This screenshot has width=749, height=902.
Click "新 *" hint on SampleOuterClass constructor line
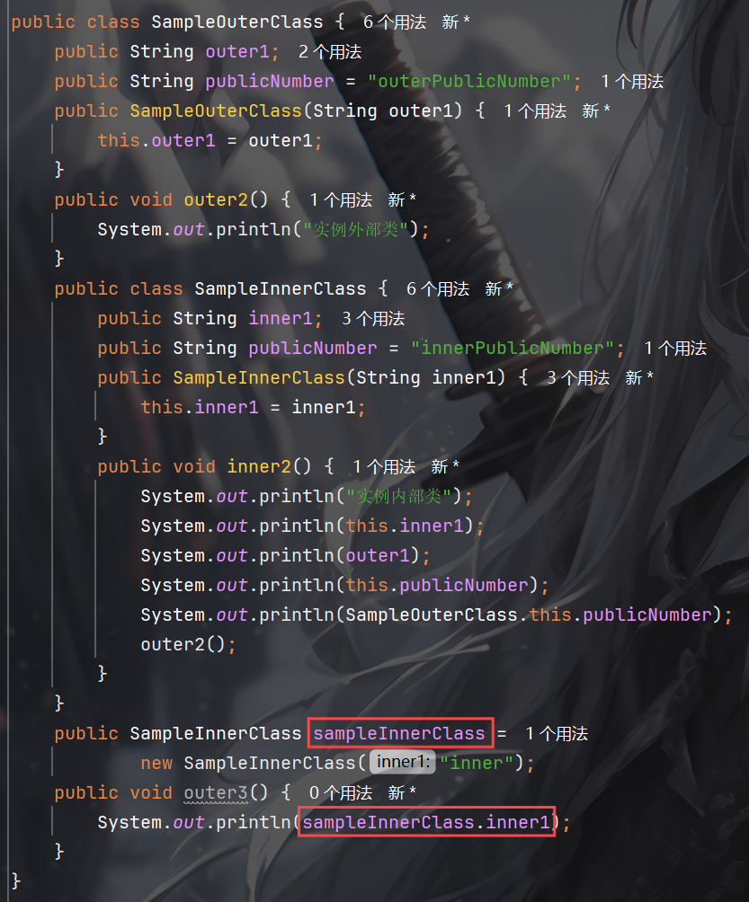pyautogui.click(x=596, y=111)
